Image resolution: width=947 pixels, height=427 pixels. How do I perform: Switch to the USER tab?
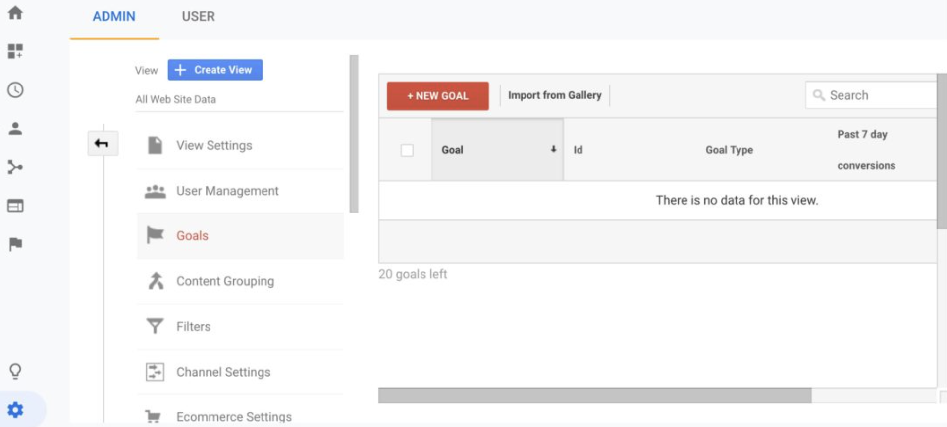(x=198, y=16)
